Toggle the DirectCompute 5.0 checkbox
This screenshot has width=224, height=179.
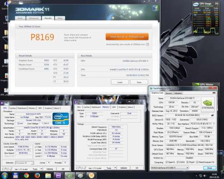click(x=197, y=162)
